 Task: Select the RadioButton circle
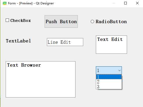(x=92, y=22)
